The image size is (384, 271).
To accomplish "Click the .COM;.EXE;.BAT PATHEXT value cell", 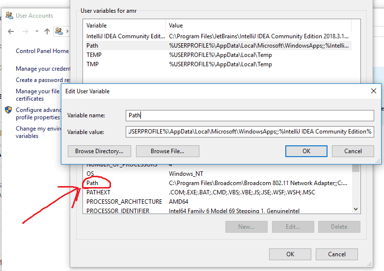I will pos(242,192).
